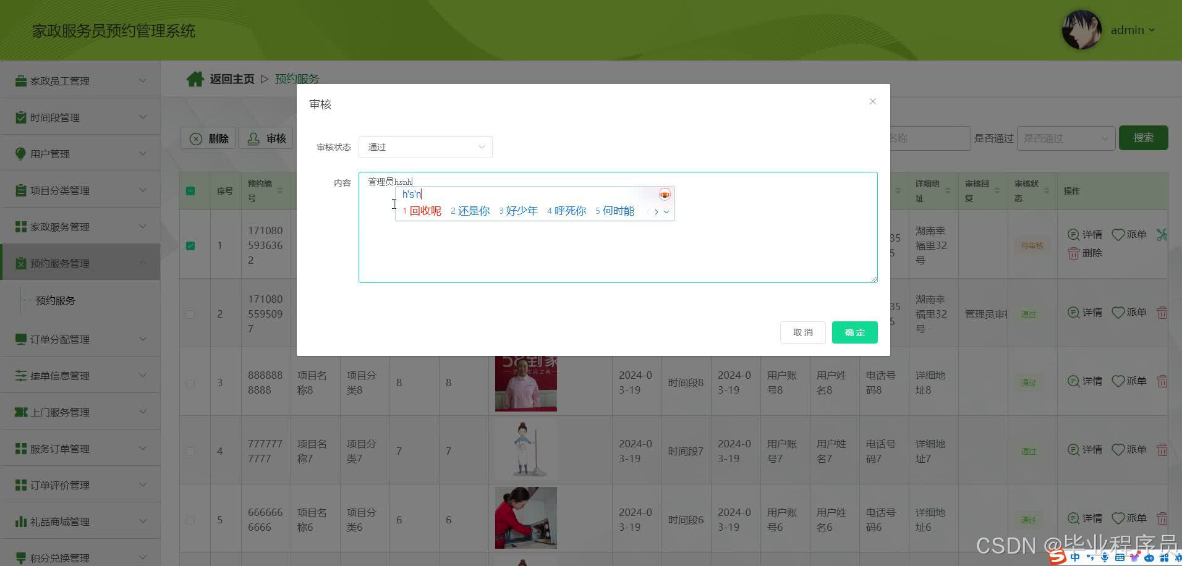
Task: Sort by the 预约编号 column arrows
Action: [279, 190]
